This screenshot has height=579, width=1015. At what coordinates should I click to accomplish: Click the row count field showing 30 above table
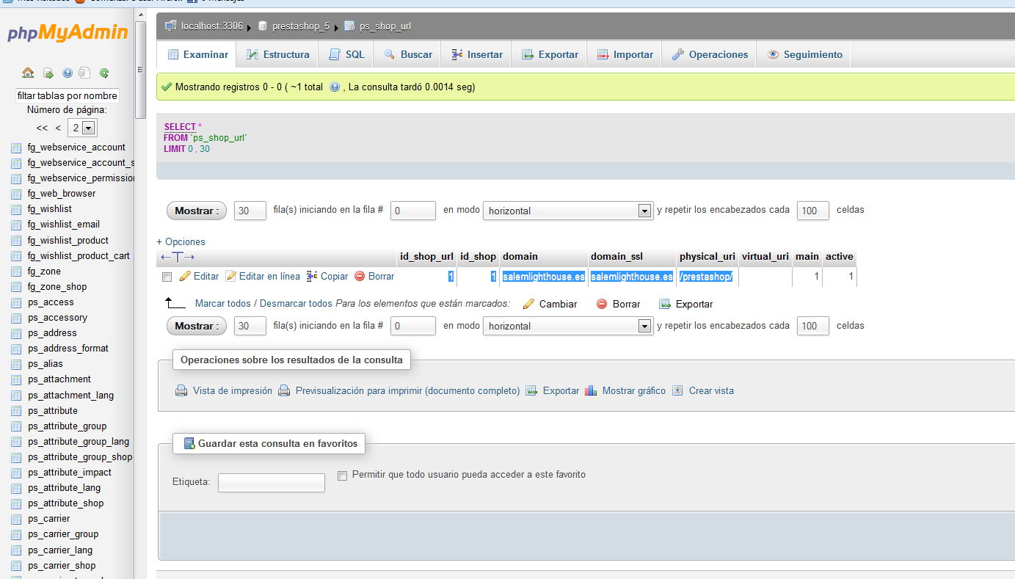(x=250, y=211)
